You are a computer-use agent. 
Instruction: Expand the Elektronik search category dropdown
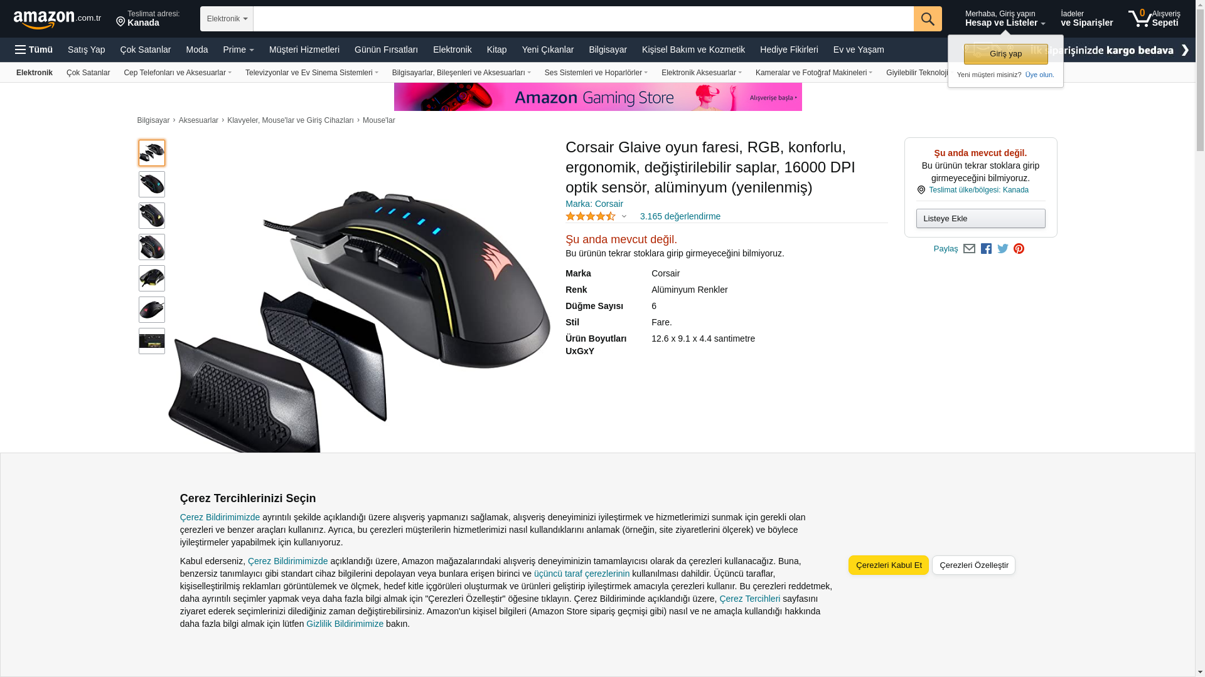point(227,19)
